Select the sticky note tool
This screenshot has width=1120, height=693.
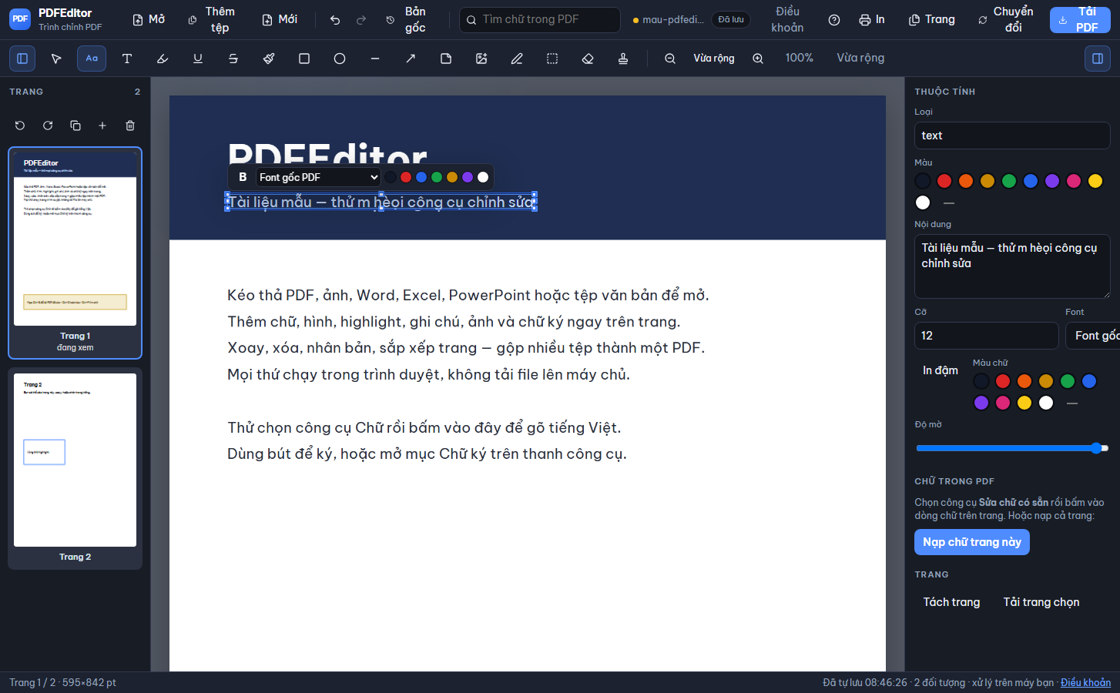(x=446, y=59)
